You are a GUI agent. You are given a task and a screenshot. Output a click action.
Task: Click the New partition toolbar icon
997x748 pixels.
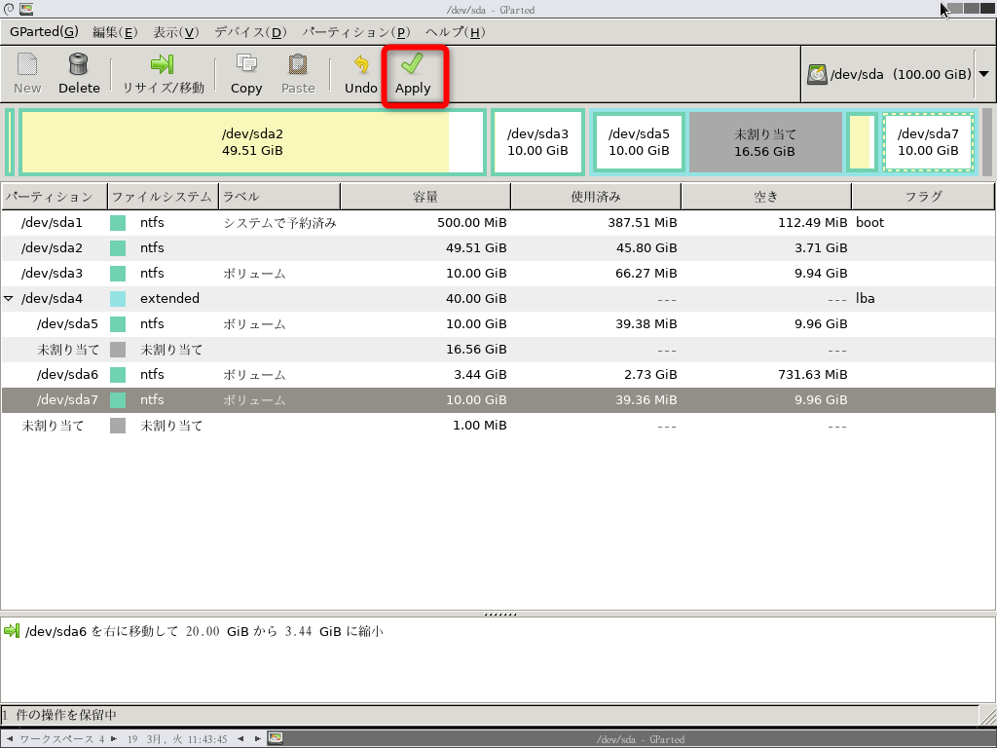click(x=26, y=64)
